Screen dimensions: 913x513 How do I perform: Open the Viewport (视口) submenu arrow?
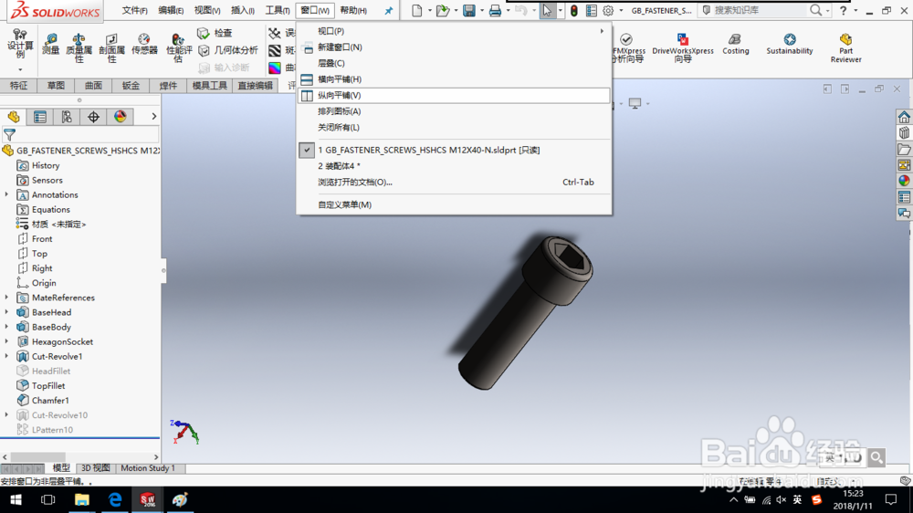coord(602,31)
